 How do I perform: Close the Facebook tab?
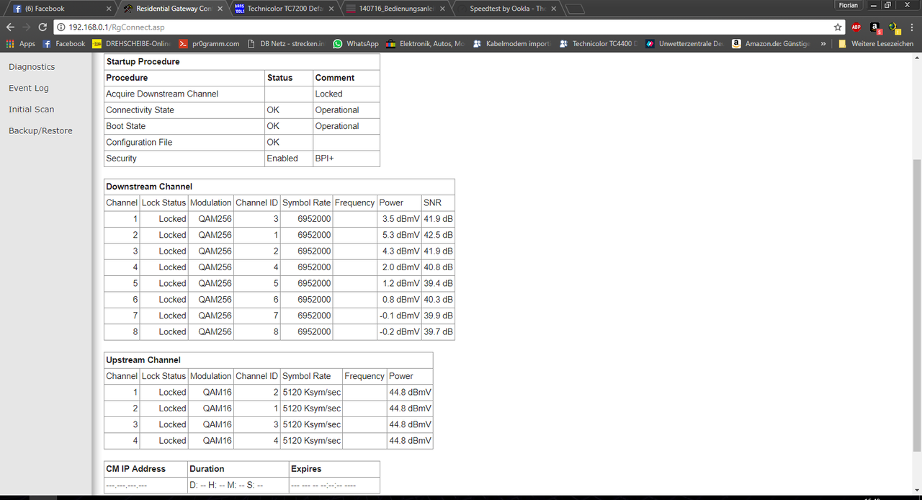click(109, 9)
